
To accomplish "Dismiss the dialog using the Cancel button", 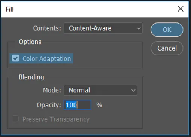I will [x=167, y=48].
